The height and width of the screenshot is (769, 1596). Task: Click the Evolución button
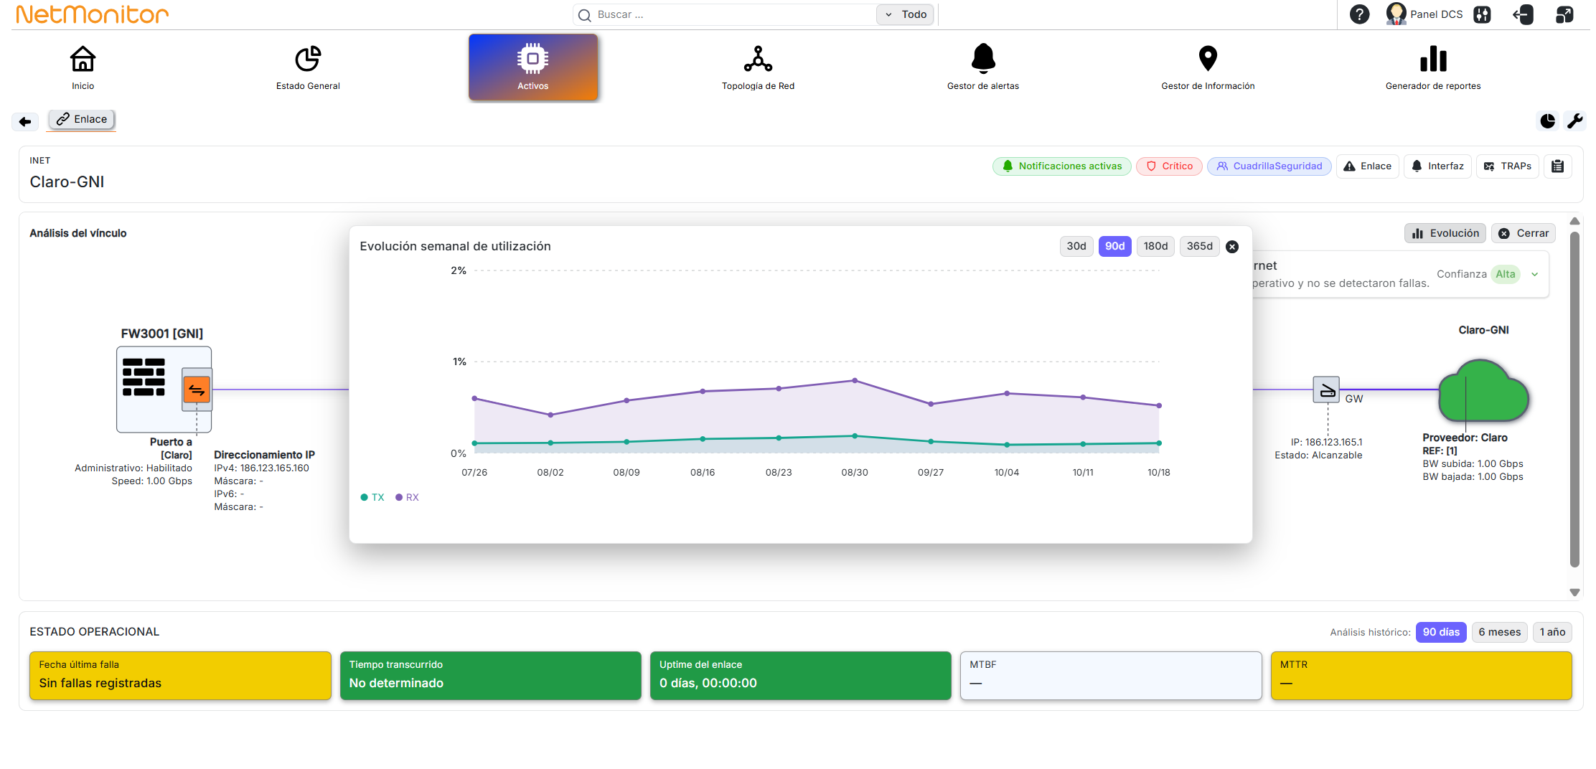tap(1445, 233)
